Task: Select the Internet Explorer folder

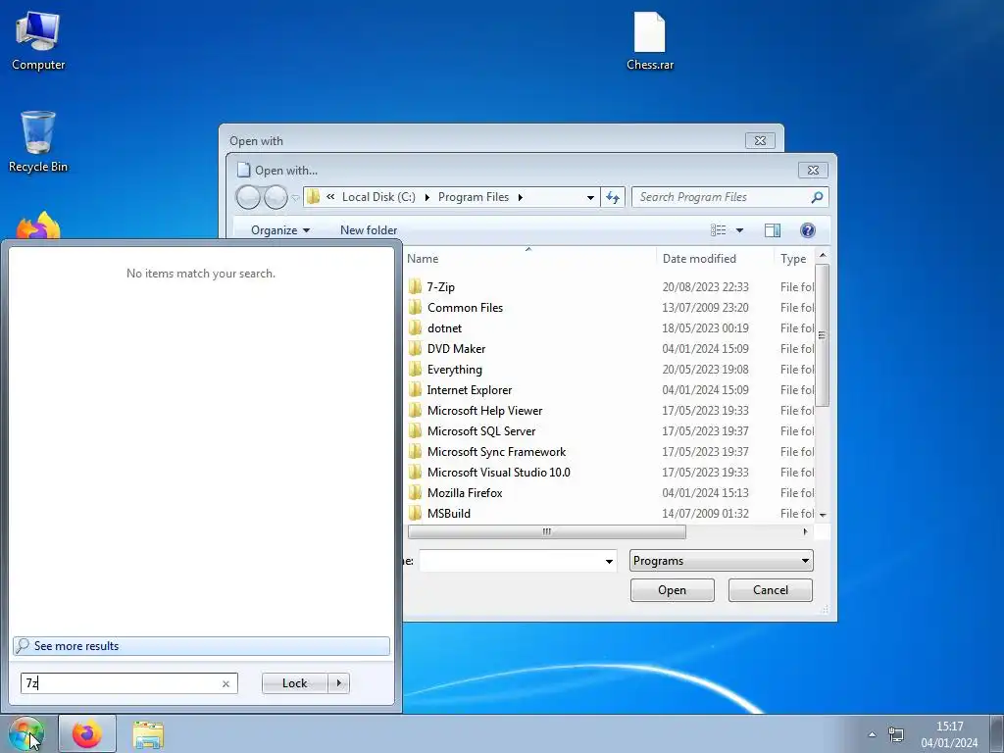Action: pyautogui.click(x=470, y=390)
